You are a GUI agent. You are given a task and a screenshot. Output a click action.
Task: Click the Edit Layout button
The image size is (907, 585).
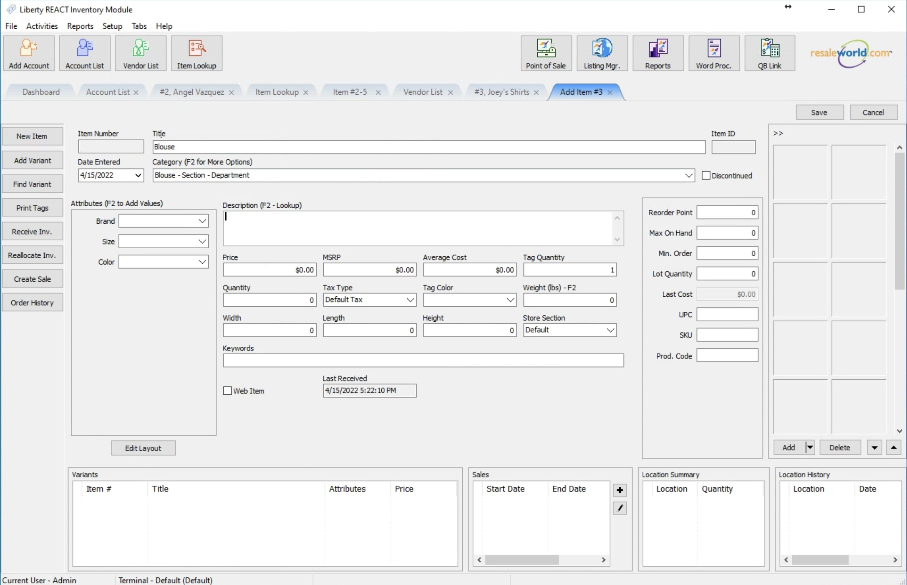pos(143,448)
